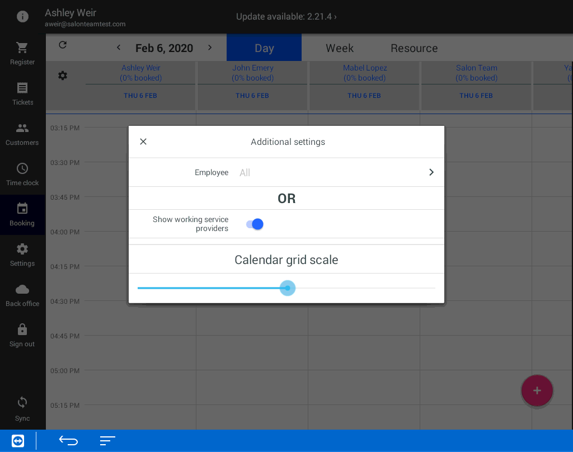This screenshot has width=573, height=452.
Task: Open the Register cart icon
Action: [x=22, y=48]
